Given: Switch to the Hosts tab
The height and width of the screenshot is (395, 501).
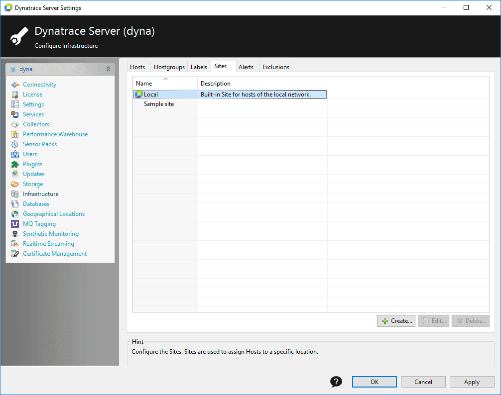Looking at the screenshot, I should coord(138,67).
